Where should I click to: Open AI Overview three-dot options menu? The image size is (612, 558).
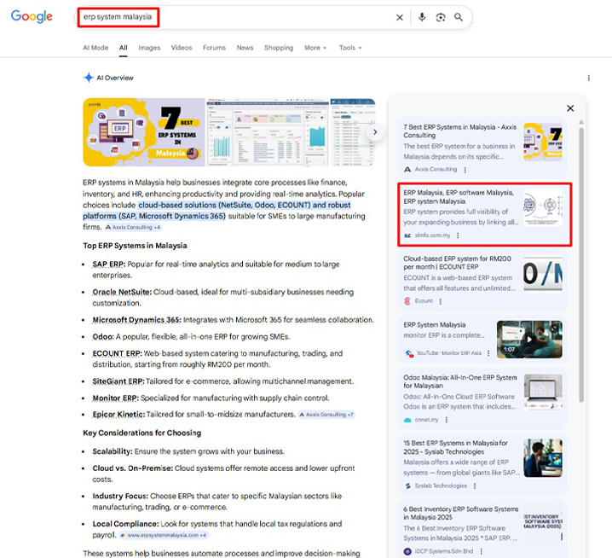(589, 78)
